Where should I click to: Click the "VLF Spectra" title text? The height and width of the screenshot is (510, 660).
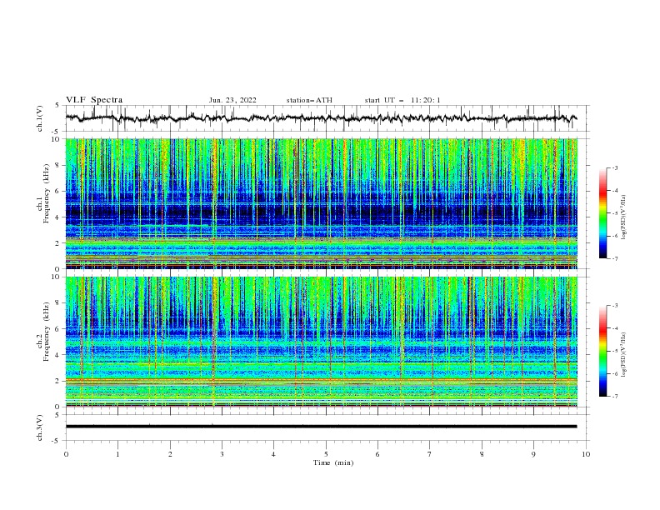click(94, 100)
